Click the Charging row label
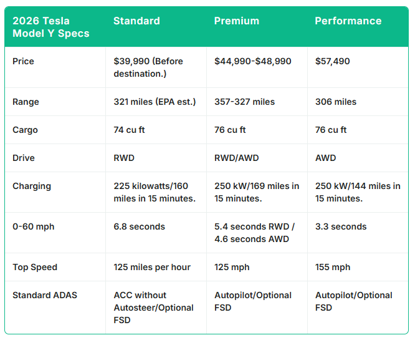This screenshot has width=415, height=340. tap(32, 186)
